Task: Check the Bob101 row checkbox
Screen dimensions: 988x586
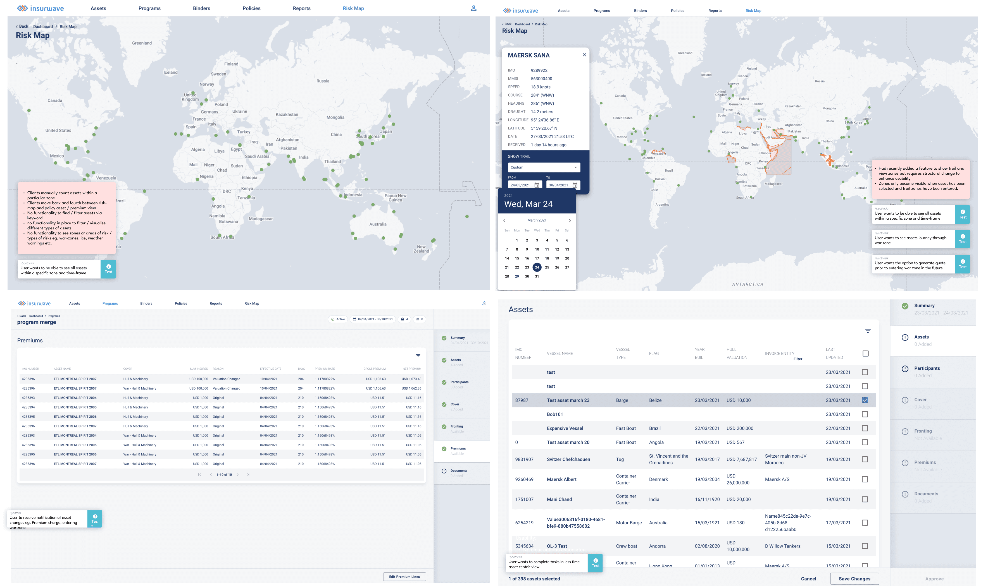Action: pos(865,414)
